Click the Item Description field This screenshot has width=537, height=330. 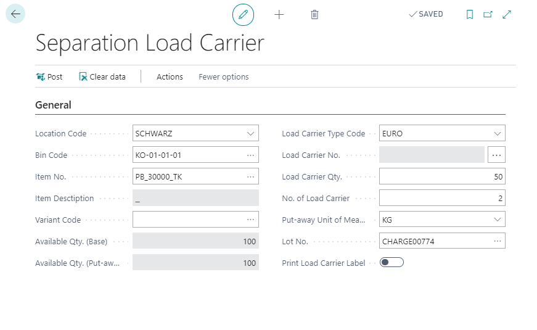[195, 198]
